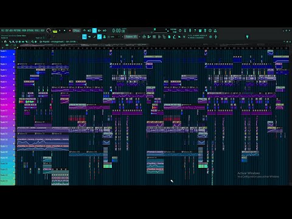This screenshot has height=219, width=292.
Task: Toggle loop recording icon
Action: 105,30
